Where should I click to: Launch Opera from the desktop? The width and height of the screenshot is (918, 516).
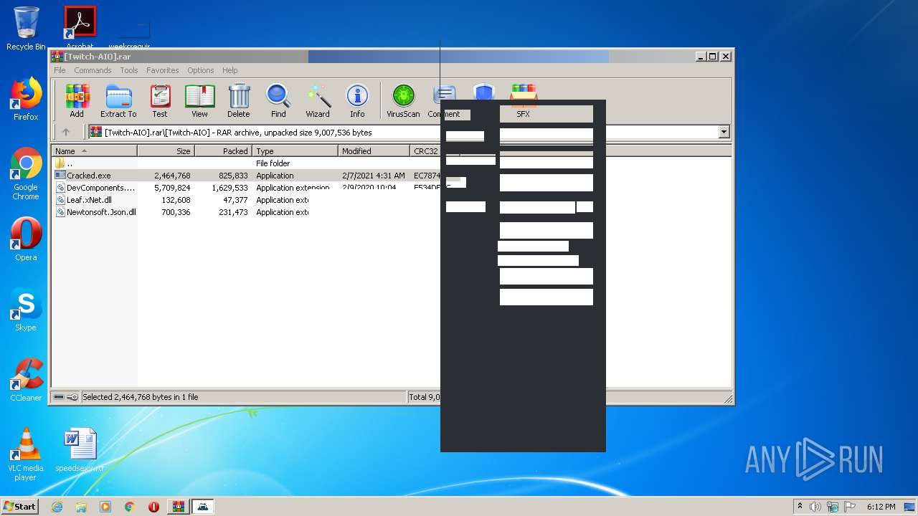point(26,239)
